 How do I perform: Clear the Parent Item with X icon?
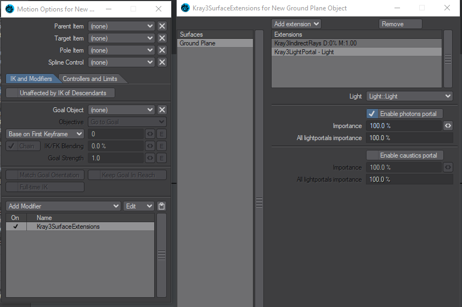162,26
